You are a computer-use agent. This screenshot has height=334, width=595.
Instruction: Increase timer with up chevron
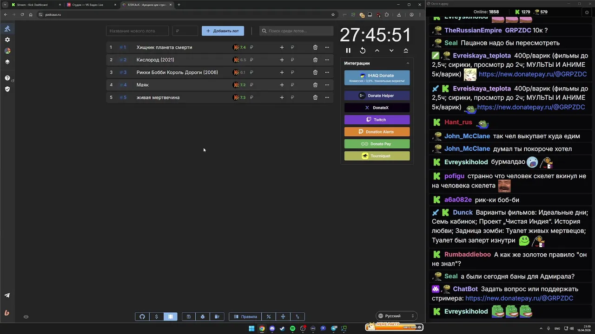377,51
